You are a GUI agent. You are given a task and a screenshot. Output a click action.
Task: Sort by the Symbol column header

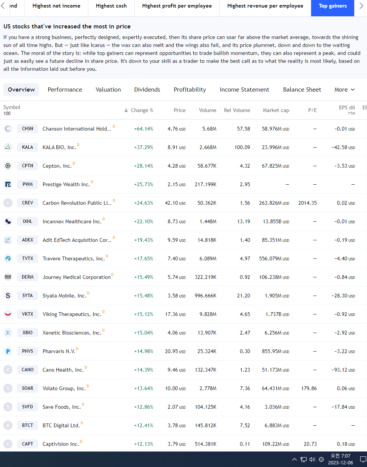(x=12, y=107)
